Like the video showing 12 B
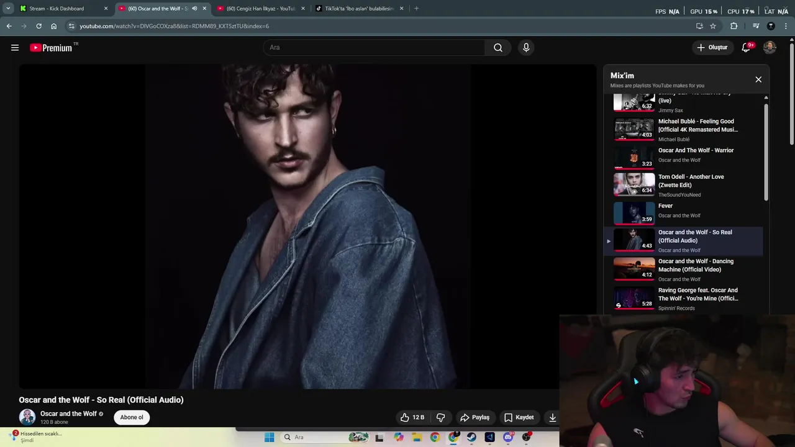Screen dimensions: 795x447 (412, 417)
